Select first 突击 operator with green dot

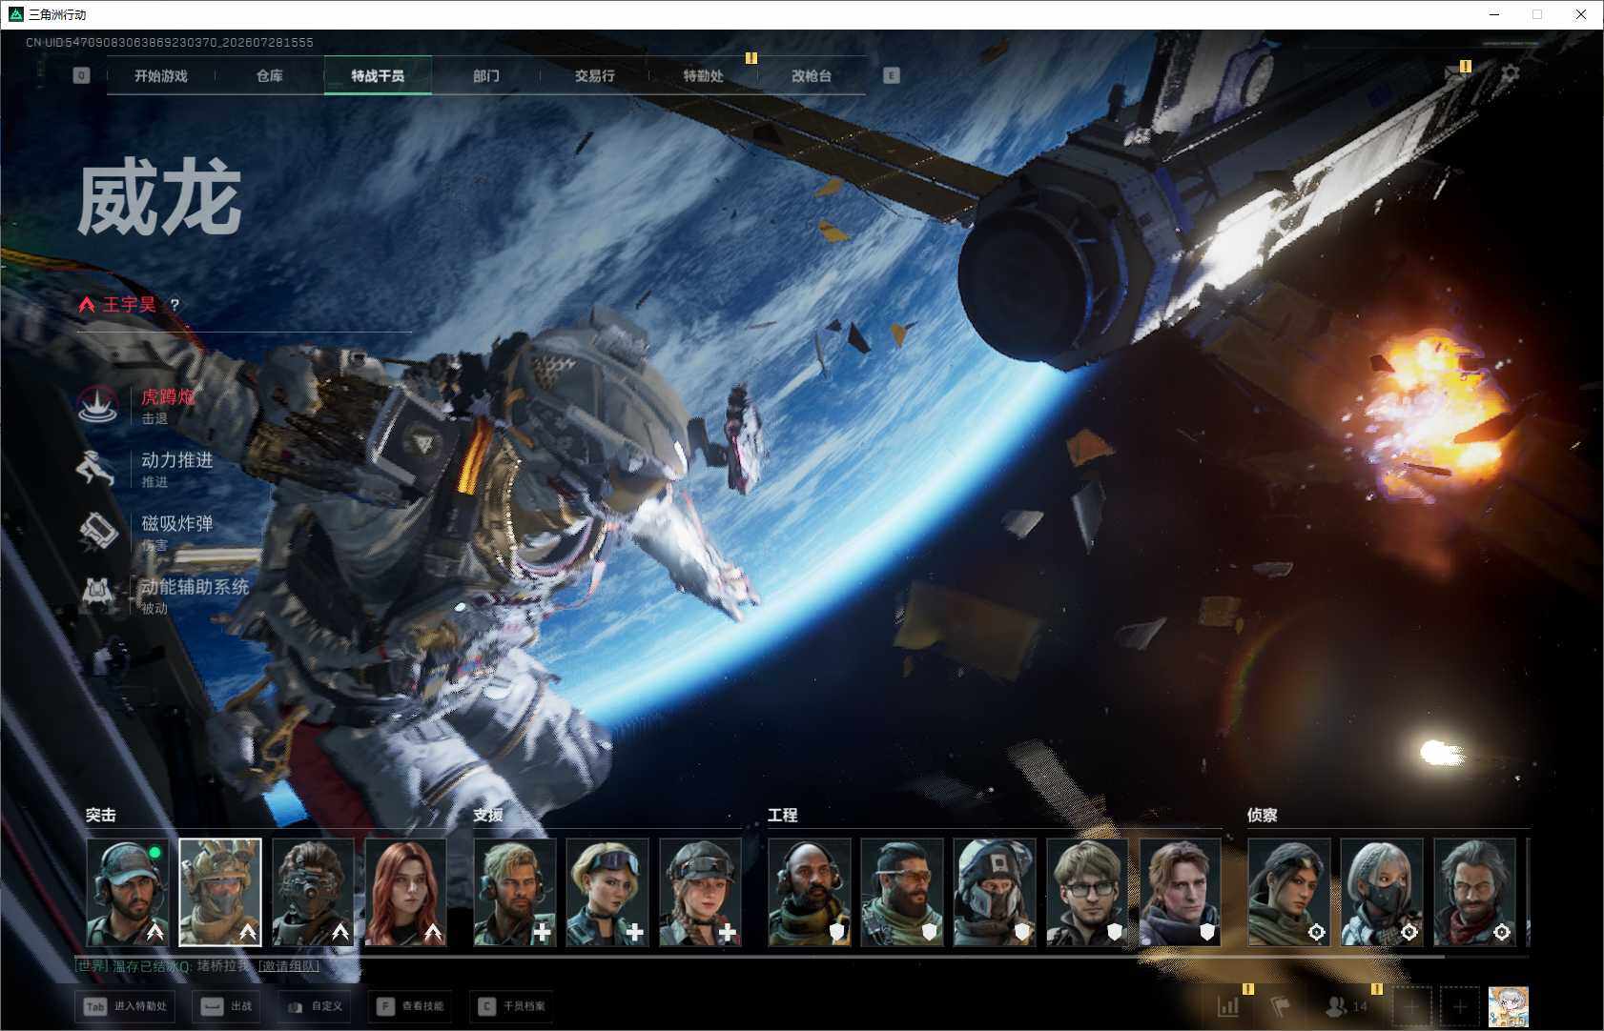point(128,893)
